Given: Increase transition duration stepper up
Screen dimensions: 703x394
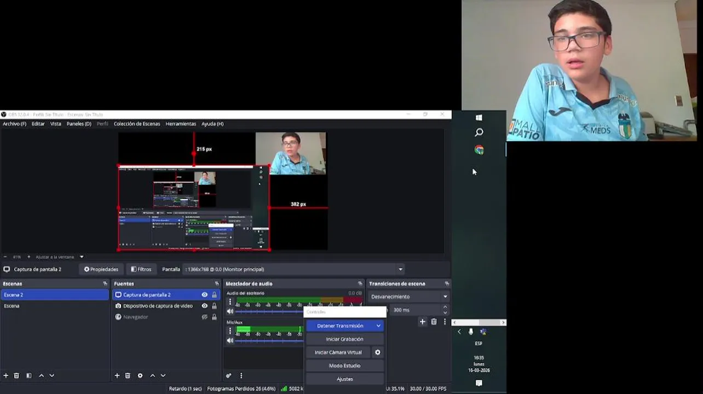Looking at the screenshot, I should tap(445, 308).
